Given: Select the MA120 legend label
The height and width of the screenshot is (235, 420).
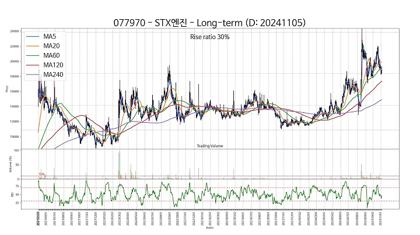Looking at the screenshot, I should click(x=53, y=65).
